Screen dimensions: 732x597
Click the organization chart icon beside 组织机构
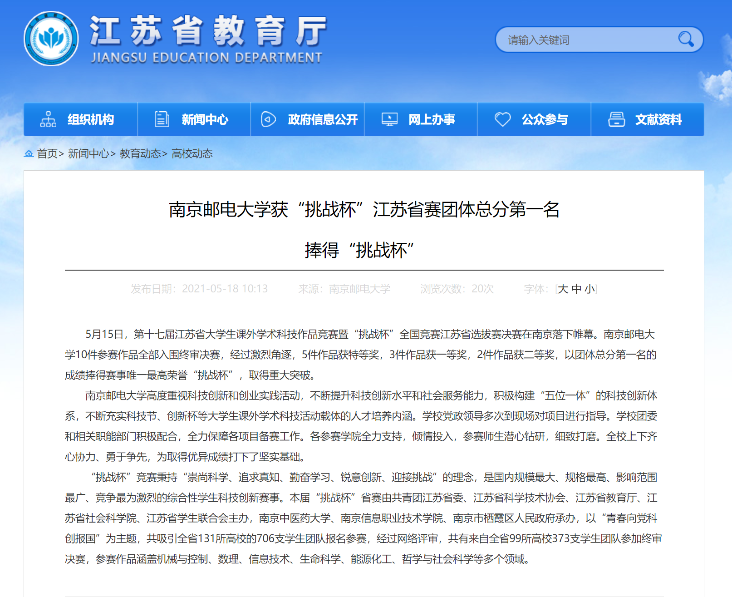[48, 119]
